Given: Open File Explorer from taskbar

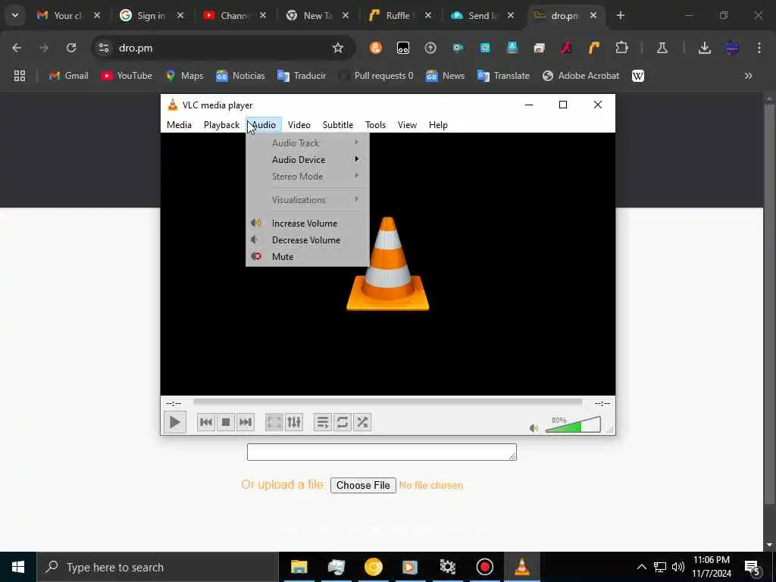Looking at the screenshot, I should (x=299, y=567).
